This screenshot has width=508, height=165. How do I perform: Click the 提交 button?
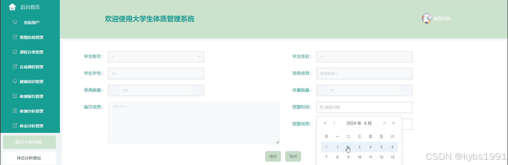[x=273, y=156]
